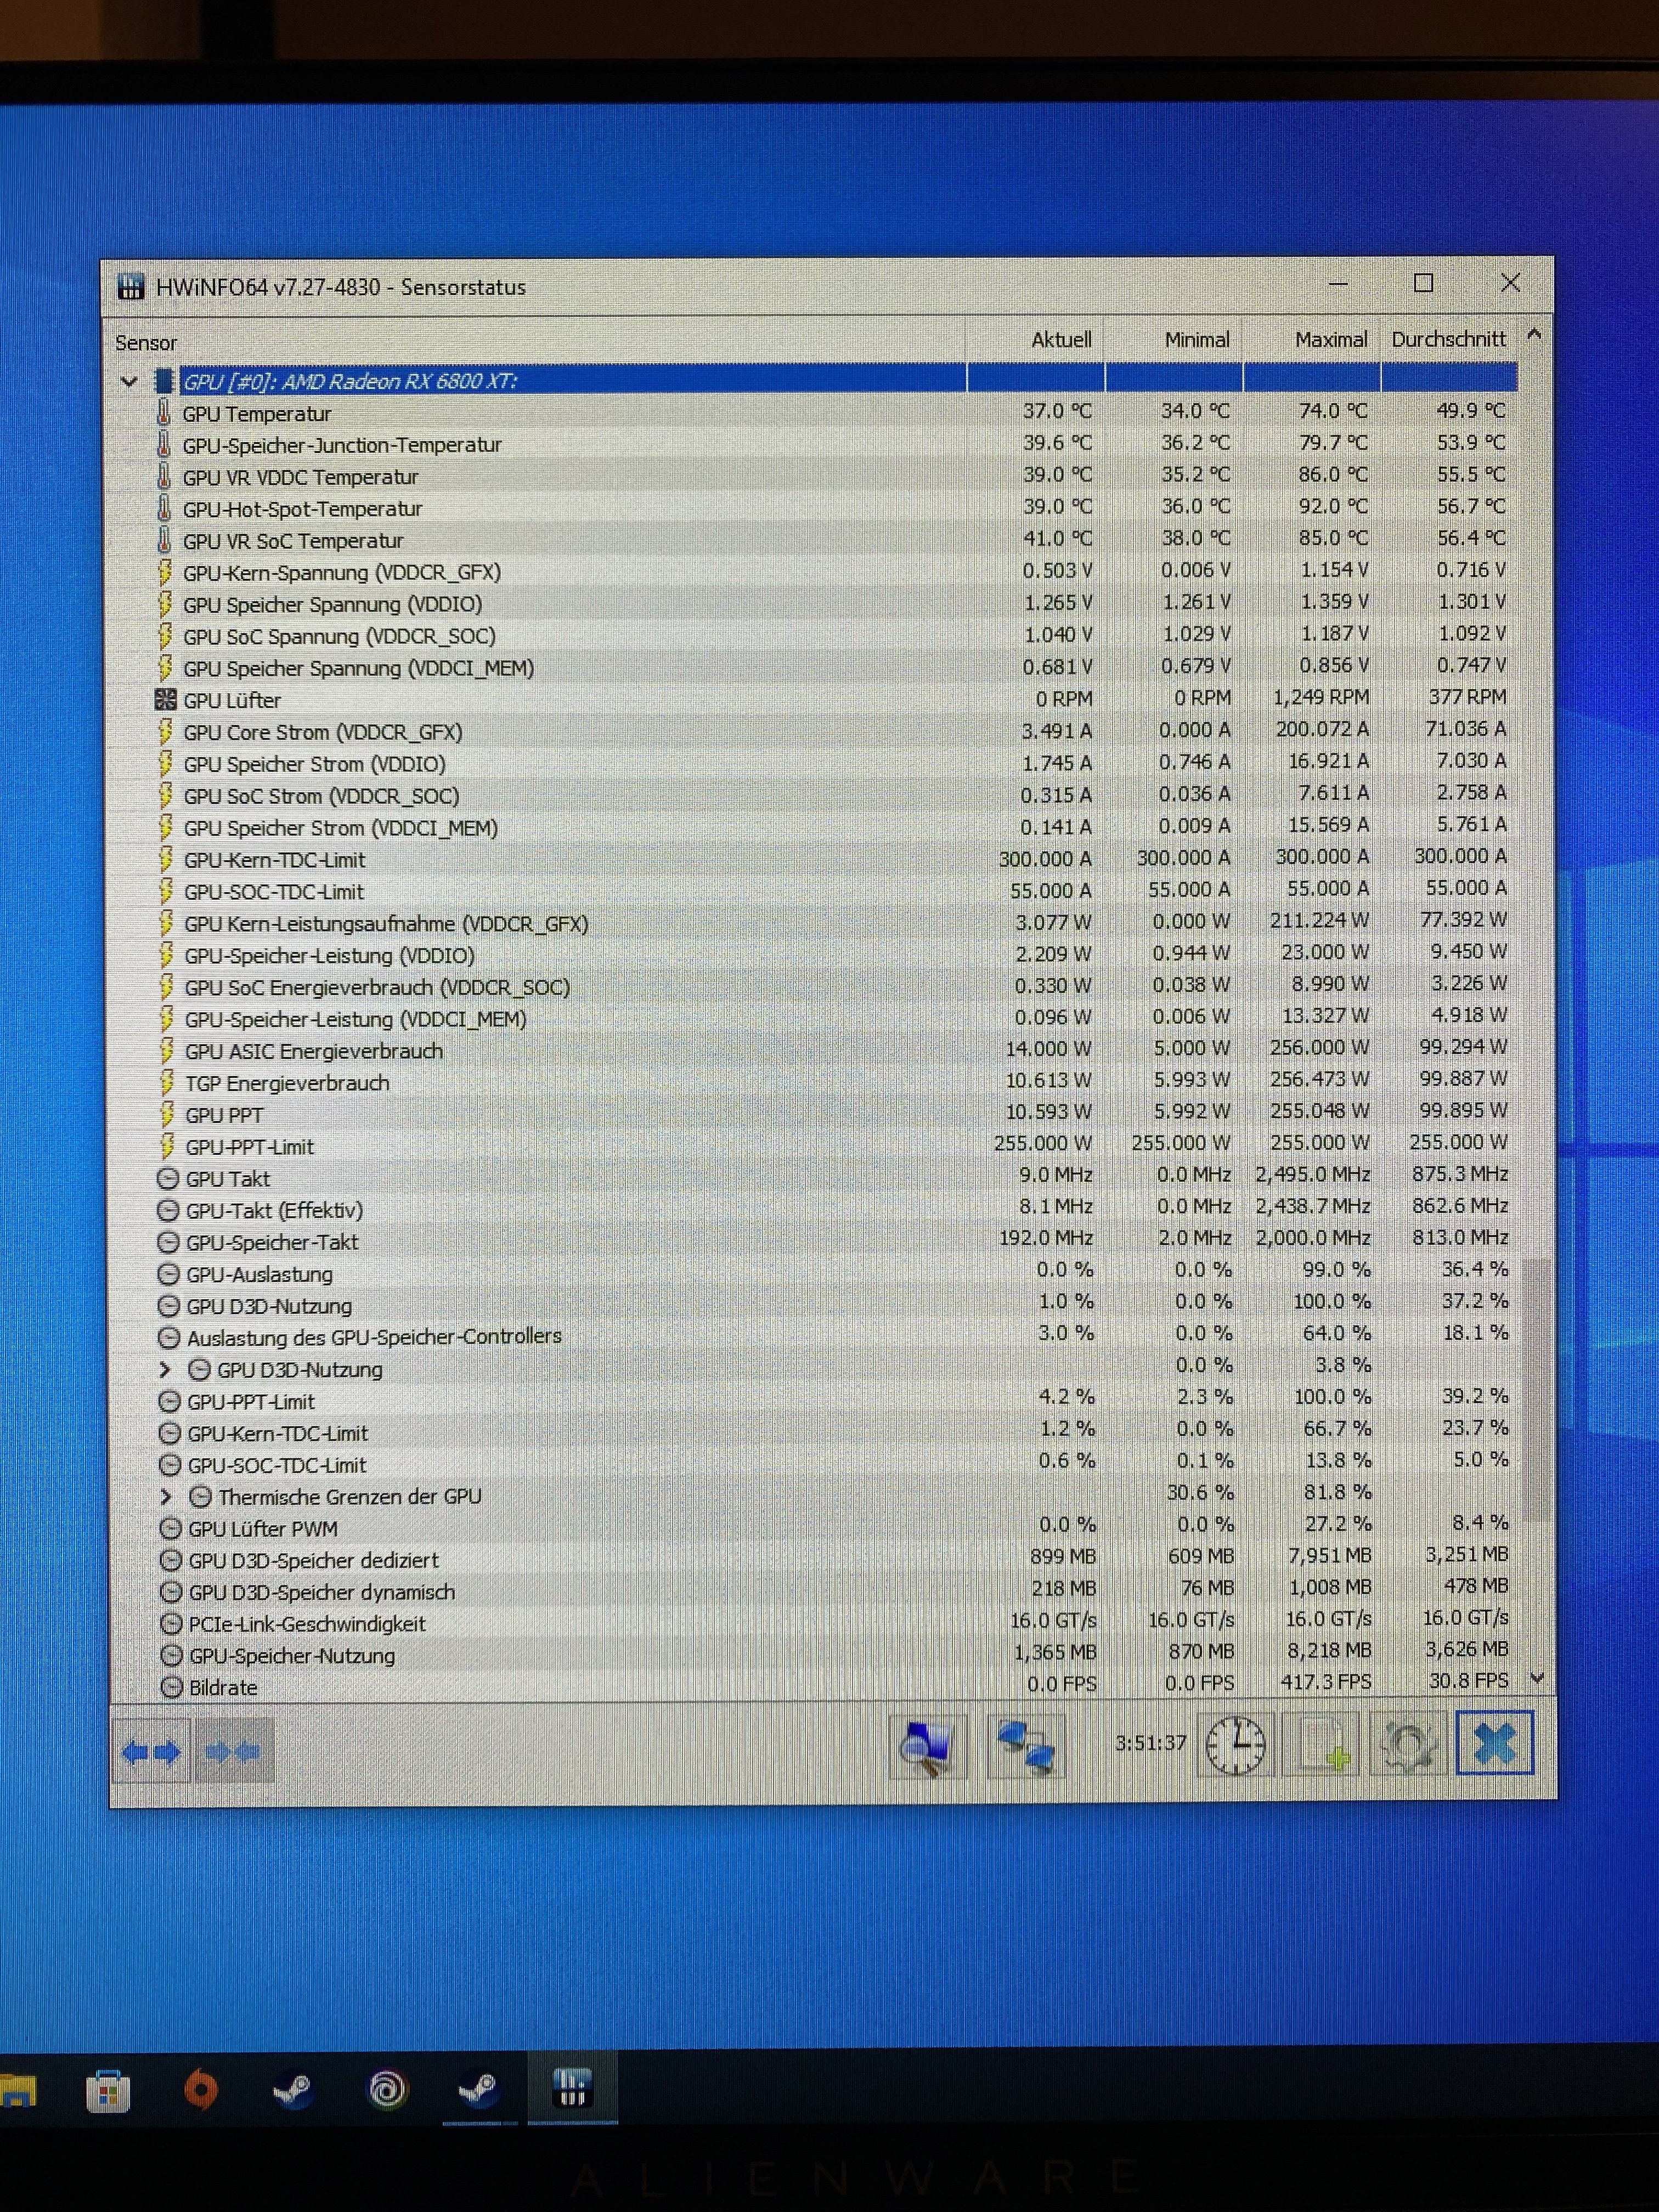Click the scroll down arrow of list
This screenshot has width=1659, height=2212.
[1538, 1677]
